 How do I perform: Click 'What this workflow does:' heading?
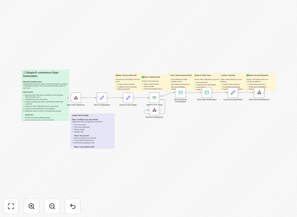point(33,82)
